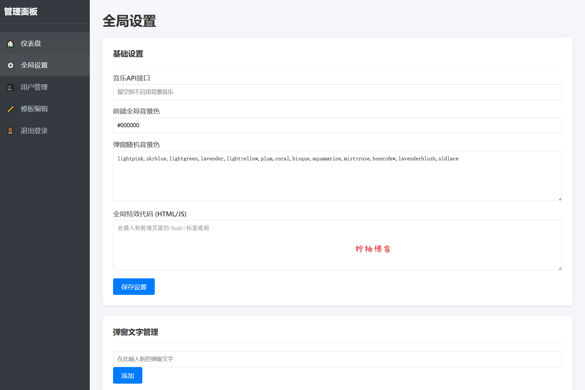
Task: Click the new 弹窗文字 input box
Action: [337, 359]
